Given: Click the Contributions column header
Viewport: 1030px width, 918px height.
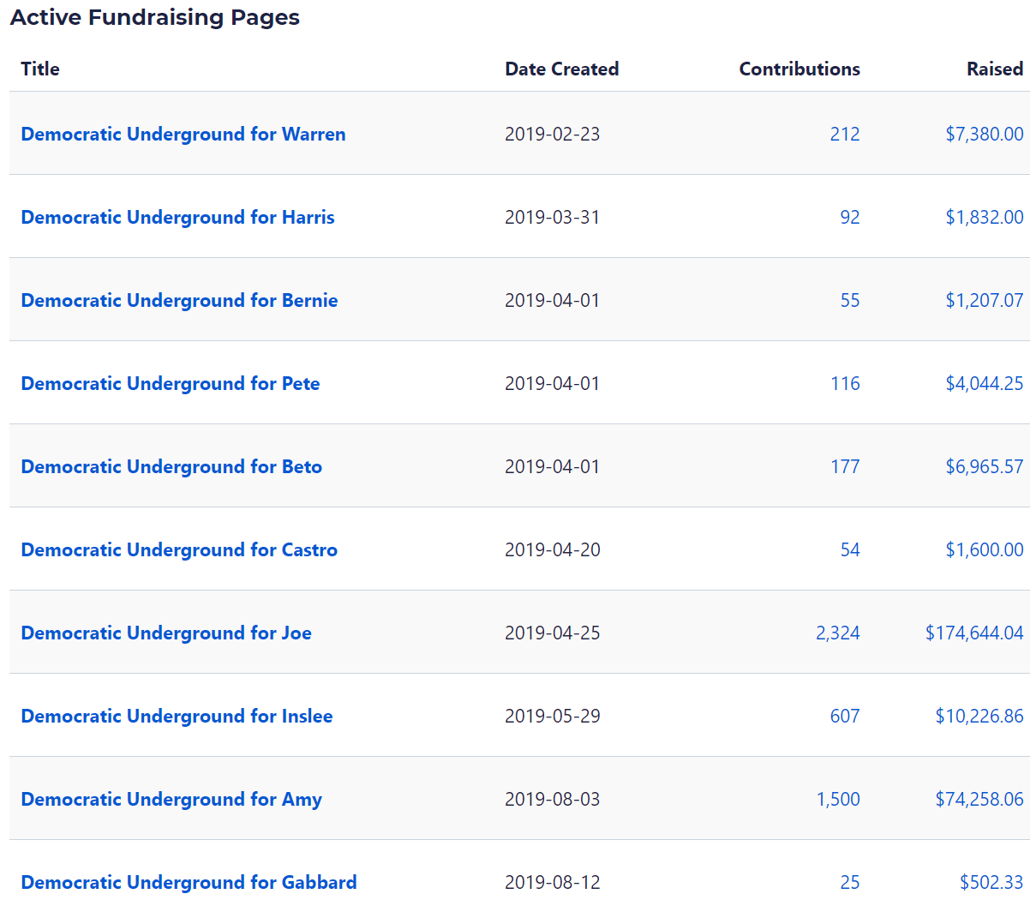Looking at the screenshot, I should point(799,69).
